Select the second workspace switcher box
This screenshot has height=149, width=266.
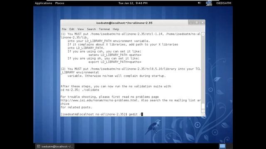[x=229, y=146]
